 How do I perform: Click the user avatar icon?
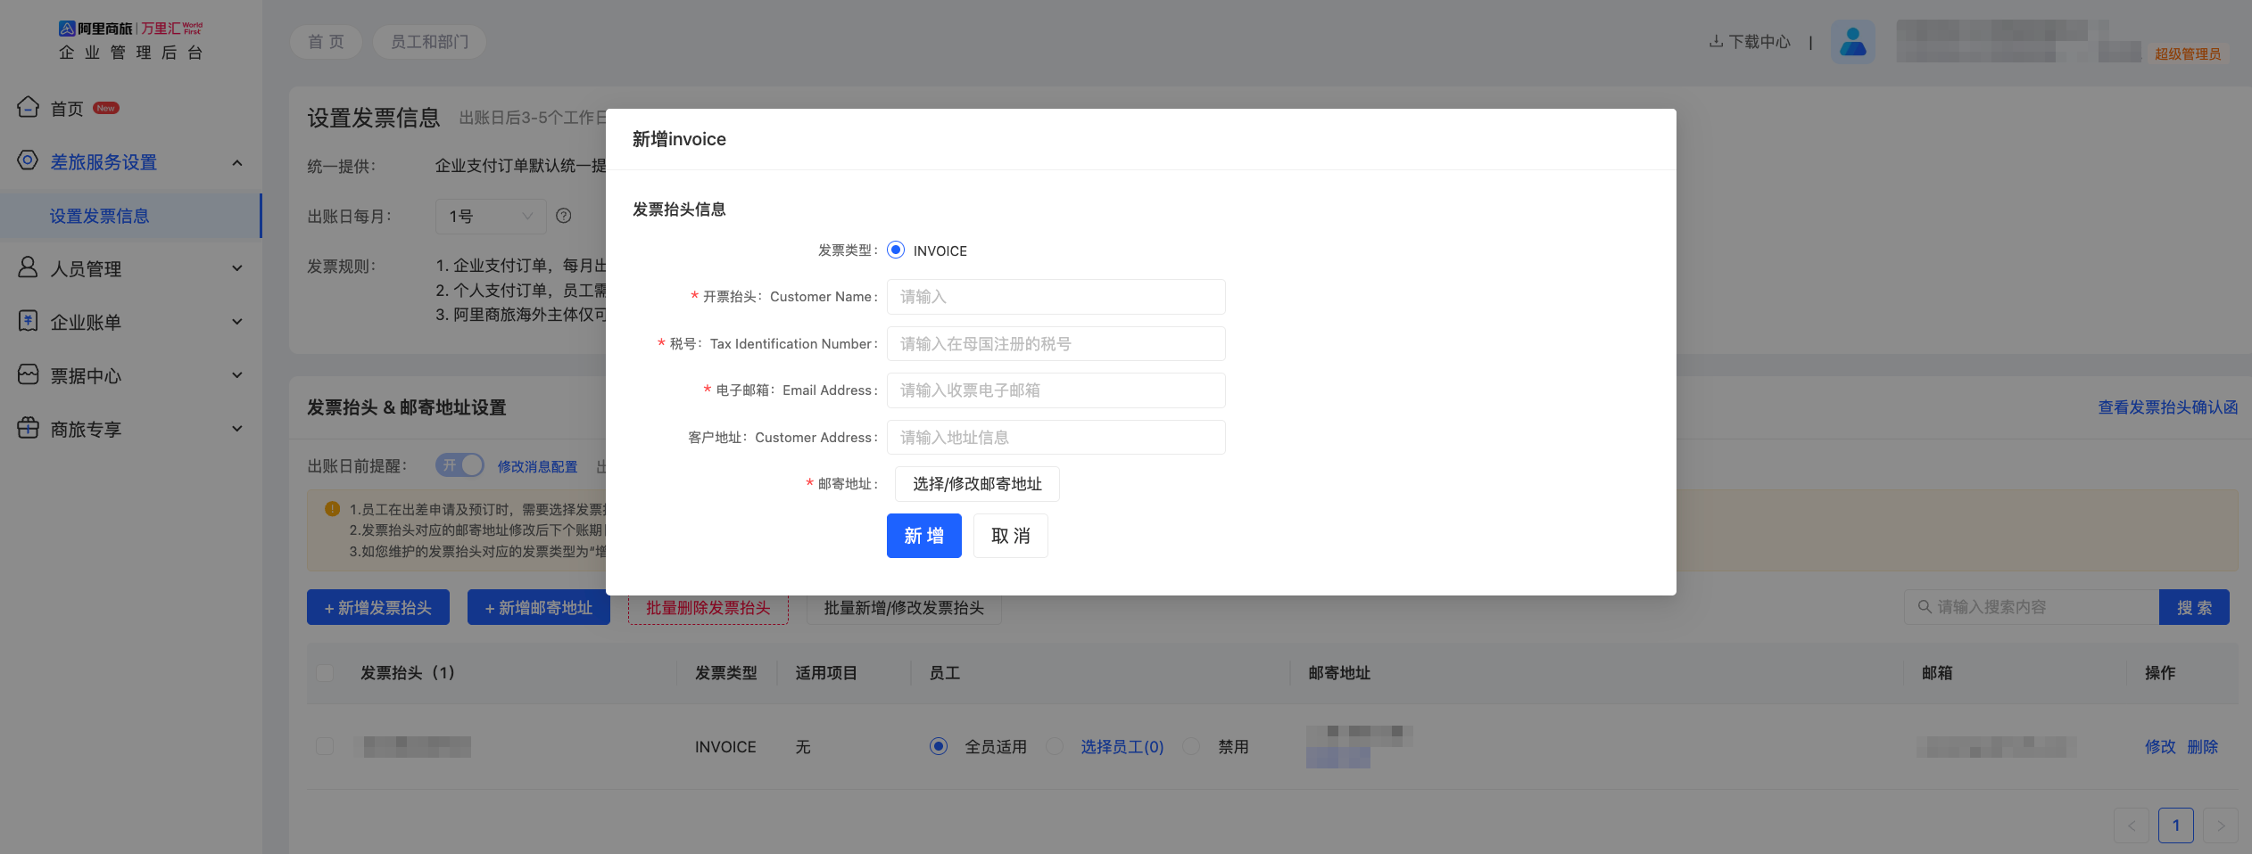click(x=1852, y=42)
